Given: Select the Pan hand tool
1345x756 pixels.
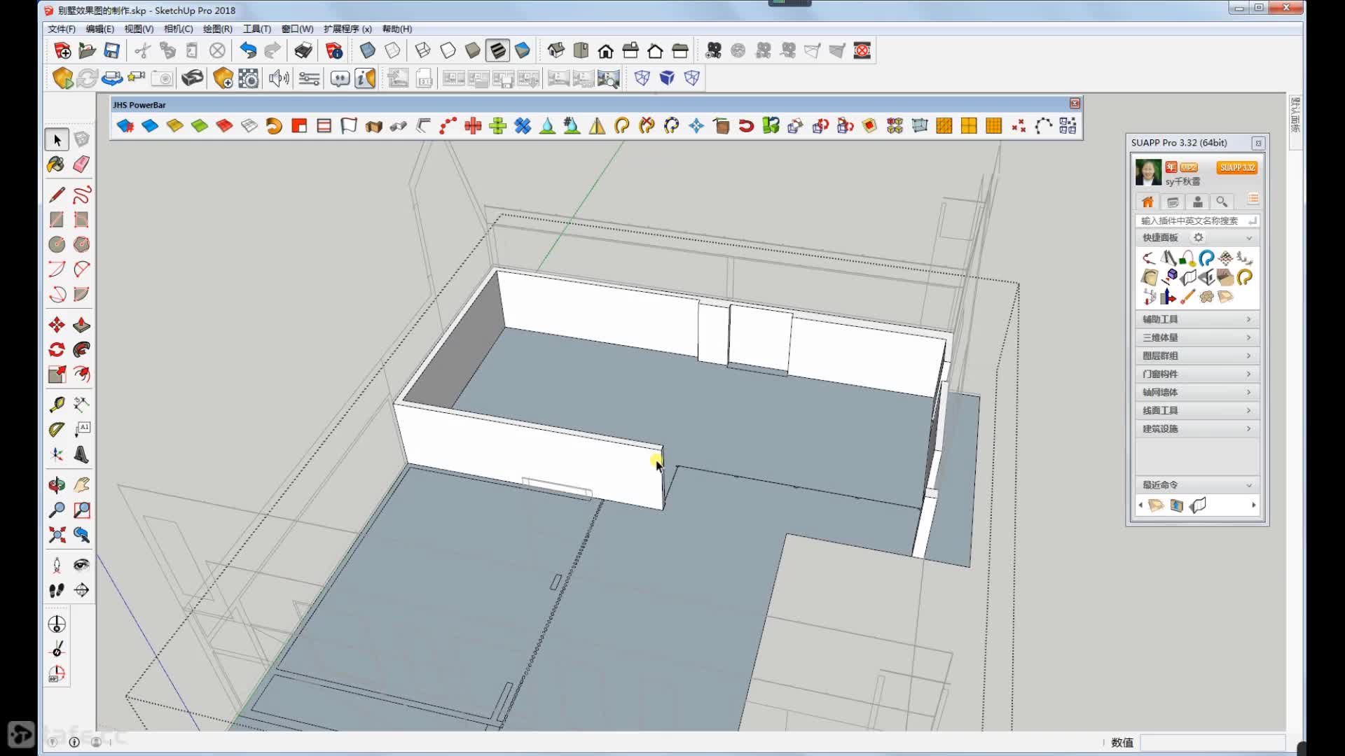Looking at the screenshot, I should (x=81, y=484).
